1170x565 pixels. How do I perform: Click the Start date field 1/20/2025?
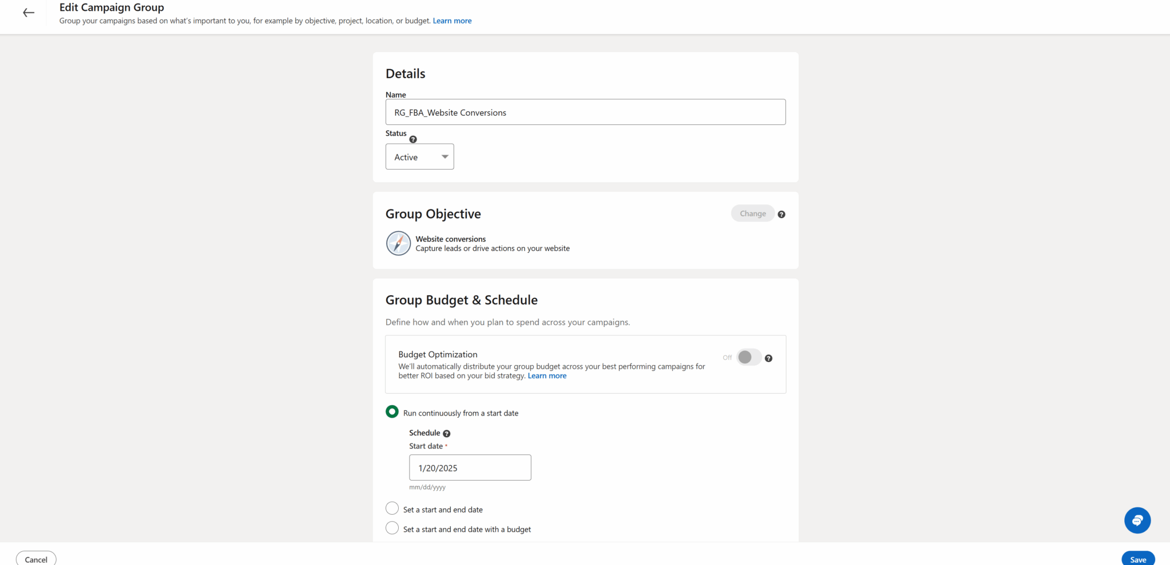coord(470,468)
